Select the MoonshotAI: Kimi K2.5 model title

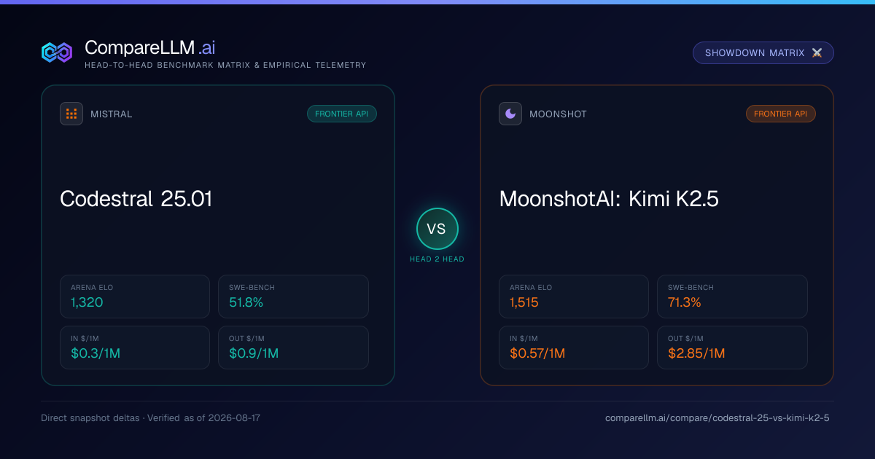(609, 199)
